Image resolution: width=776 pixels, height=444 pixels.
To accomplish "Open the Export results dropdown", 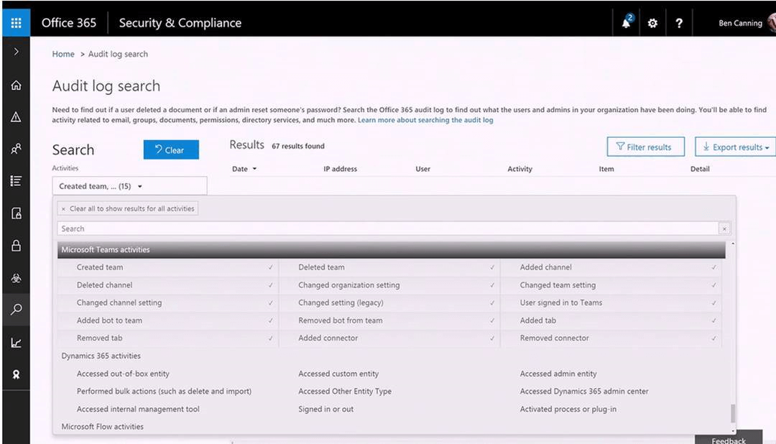I will point(736,147).
